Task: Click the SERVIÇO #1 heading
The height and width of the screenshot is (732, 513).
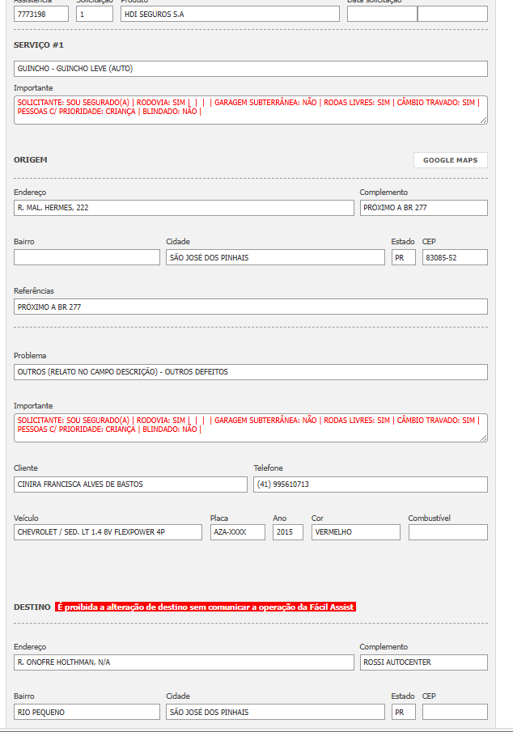Action: [x=38, y=44]
